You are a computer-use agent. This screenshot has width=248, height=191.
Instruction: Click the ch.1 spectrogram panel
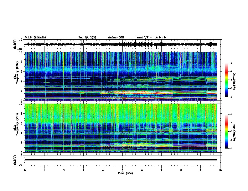121,76
